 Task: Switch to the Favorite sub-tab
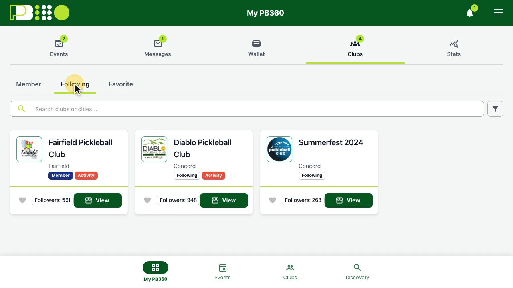121,84
